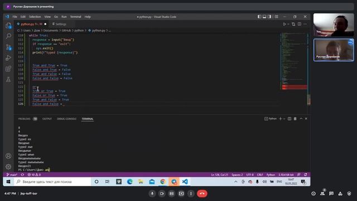Viewport: 357px width, 201px height.
Task: Open the File menu
Action: 15,17
